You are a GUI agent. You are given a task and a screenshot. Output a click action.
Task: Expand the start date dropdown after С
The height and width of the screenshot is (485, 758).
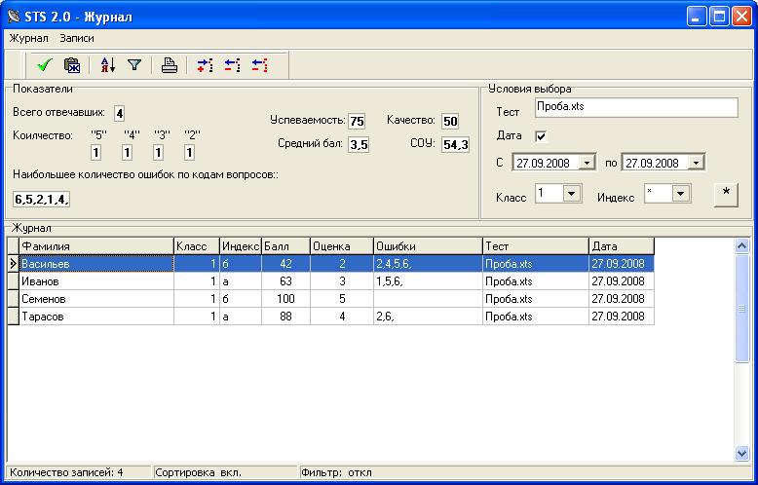click(587, 163)
